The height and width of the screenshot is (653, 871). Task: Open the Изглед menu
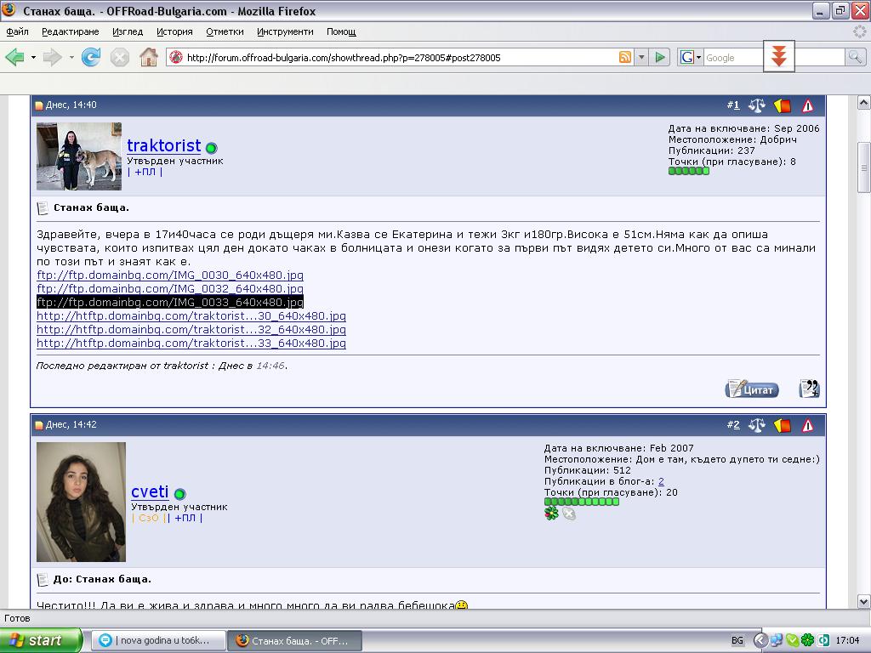(128, 31)
